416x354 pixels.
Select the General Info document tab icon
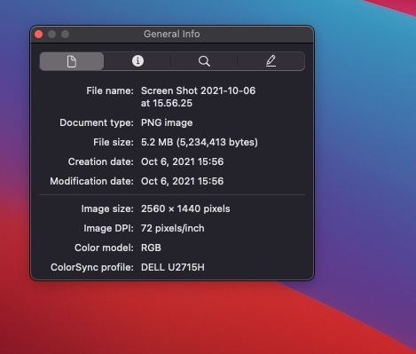72,61
